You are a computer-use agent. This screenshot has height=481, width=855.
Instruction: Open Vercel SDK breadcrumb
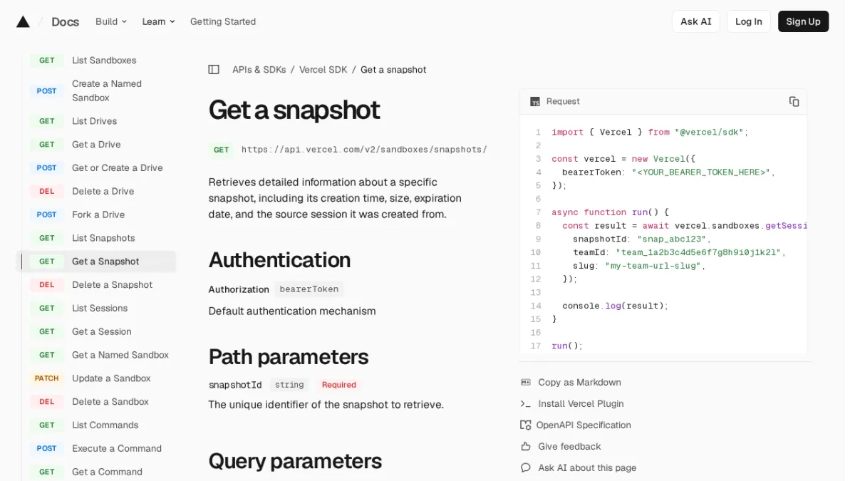pos(323,70)
